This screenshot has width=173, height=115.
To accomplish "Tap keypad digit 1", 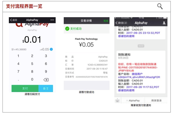I will [18, 56].
